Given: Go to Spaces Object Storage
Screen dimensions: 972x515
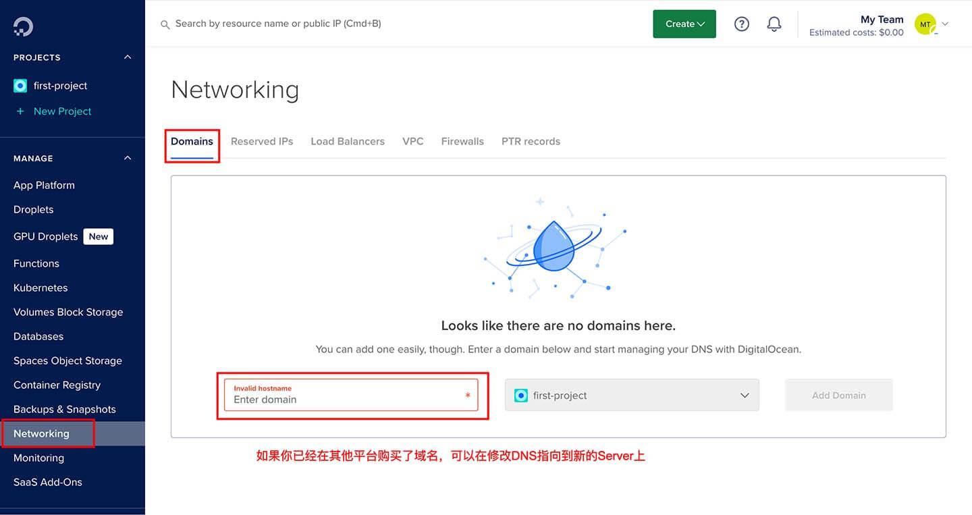Looking at the screenshot, I should [x=67, y=360].
